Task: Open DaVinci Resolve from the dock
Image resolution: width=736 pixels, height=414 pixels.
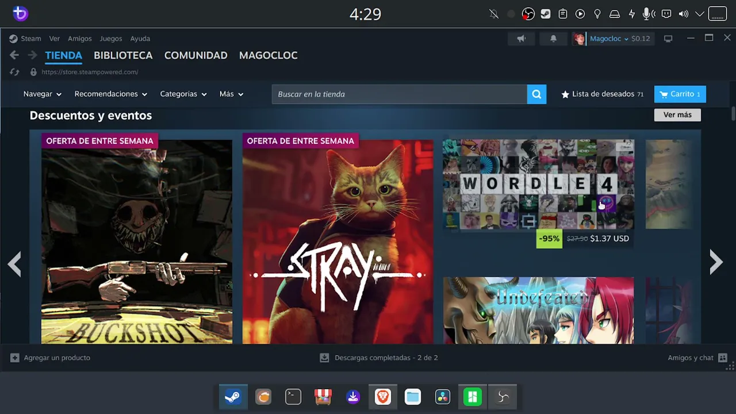Action: coord(443,397)
